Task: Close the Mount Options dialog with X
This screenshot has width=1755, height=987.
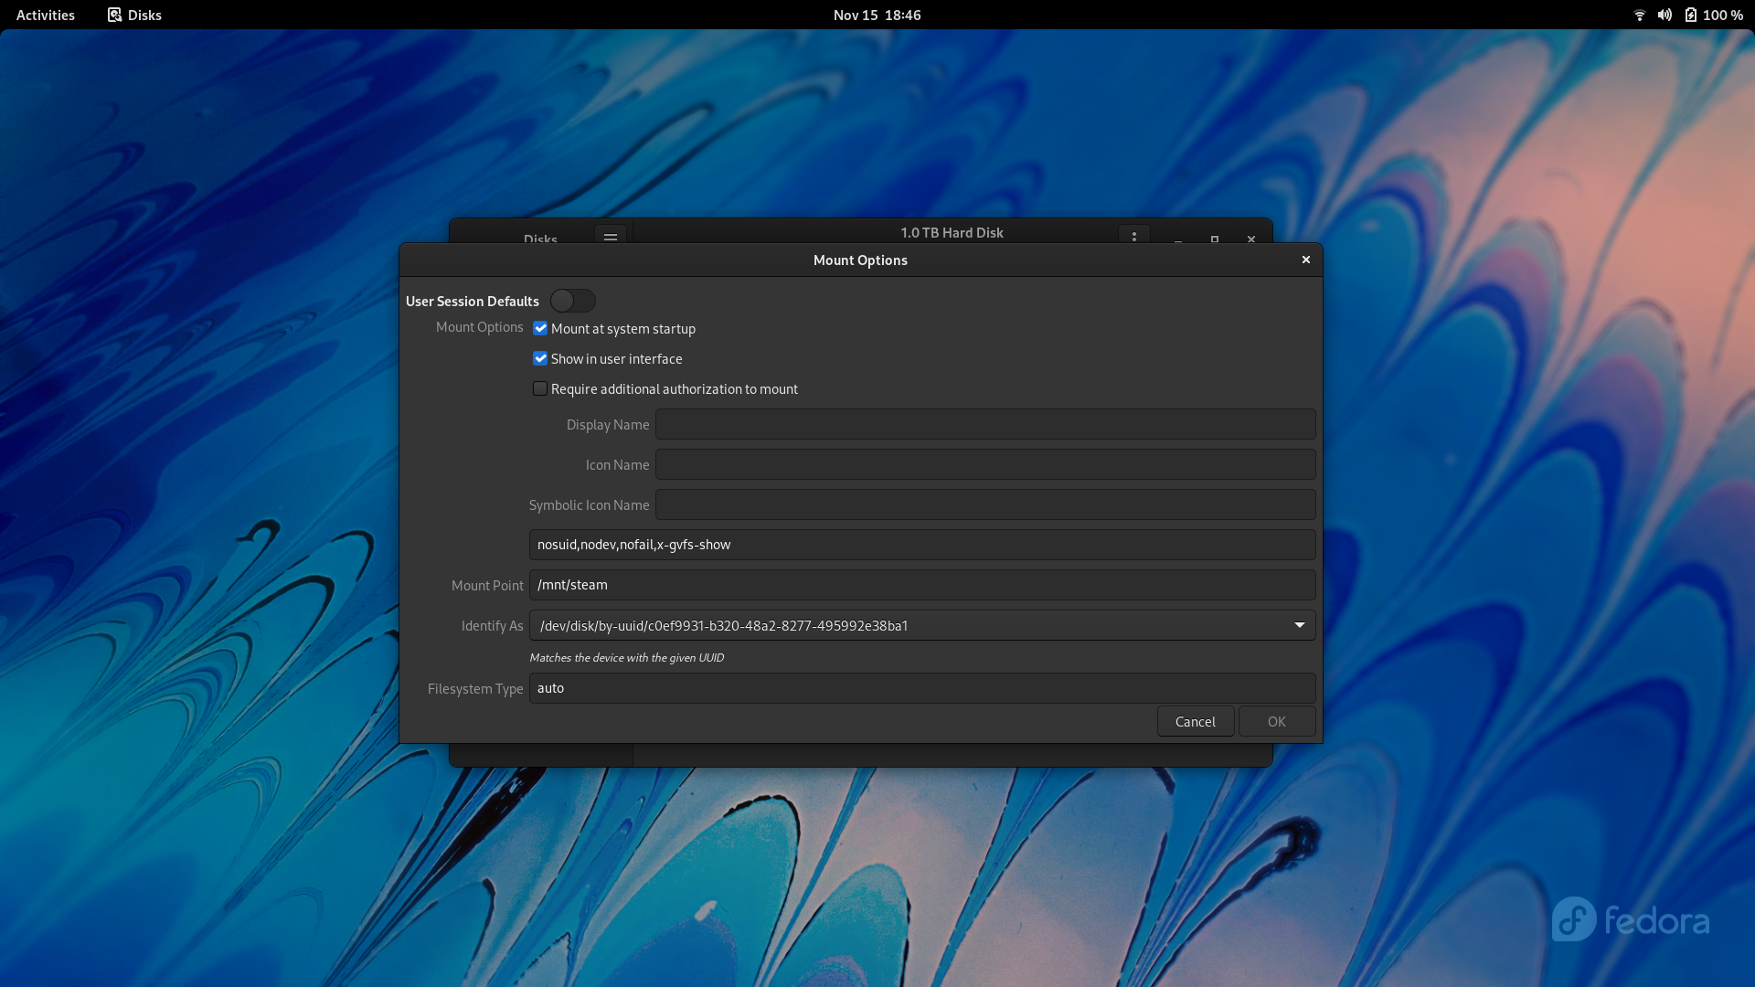Action: [1306, 260]
